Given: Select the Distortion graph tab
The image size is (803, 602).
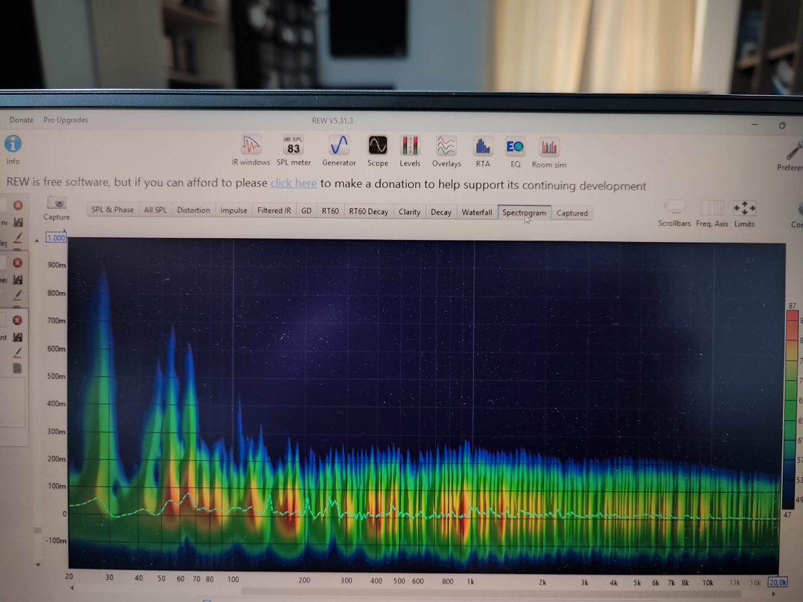Looking at the screenshot, I should coord(193,210).
